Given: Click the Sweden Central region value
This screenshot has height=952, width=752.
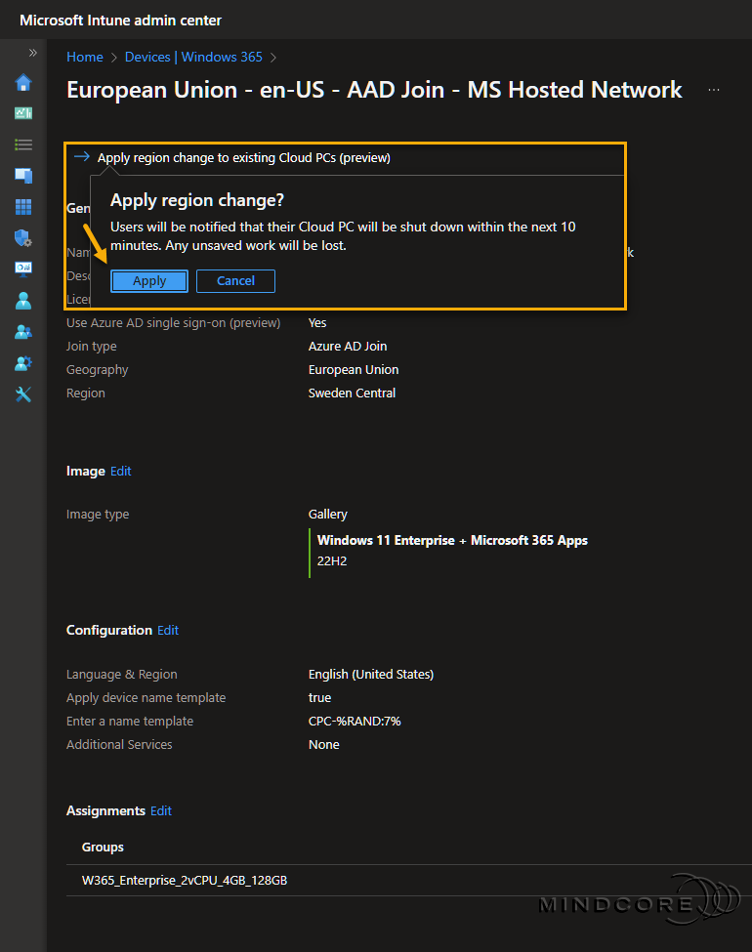Looking at the screenshot, I should point(352,393).
